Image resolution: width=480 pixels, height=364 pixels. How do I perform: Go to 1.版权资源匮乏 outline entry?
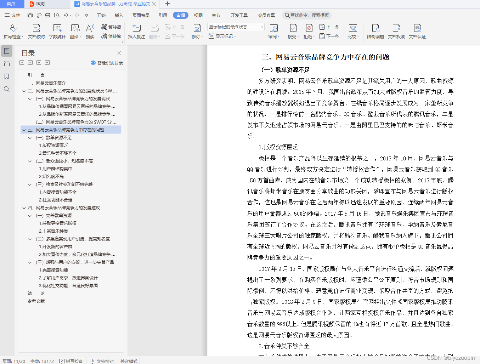tap(53, 146)
